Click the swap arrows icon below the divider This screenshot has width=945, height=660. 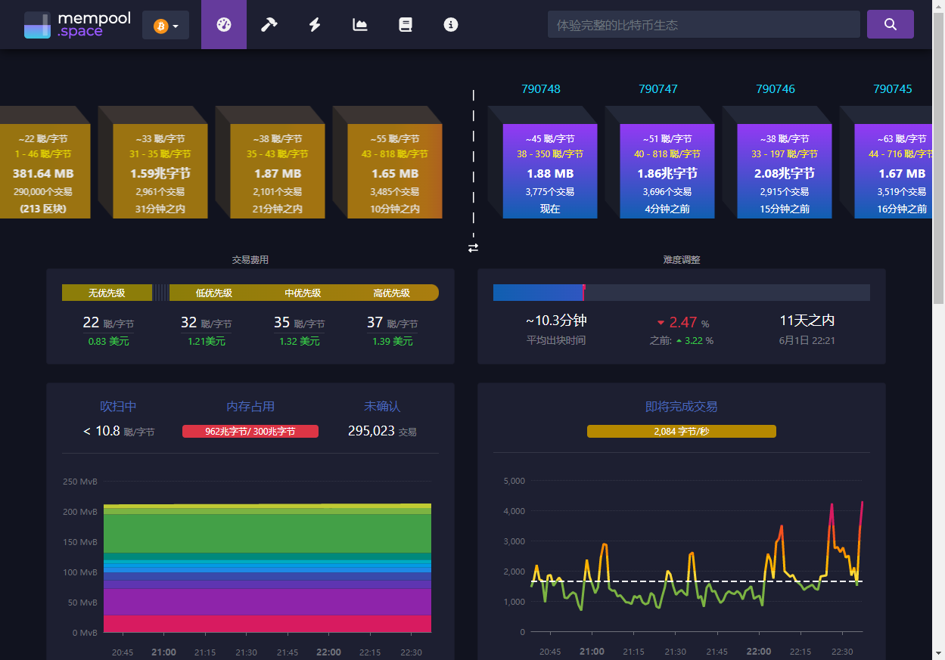point(473,247)
